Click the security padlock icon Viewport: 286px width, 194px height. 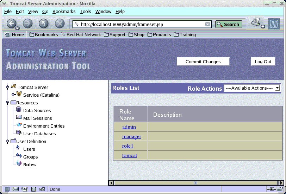[280, 189]
